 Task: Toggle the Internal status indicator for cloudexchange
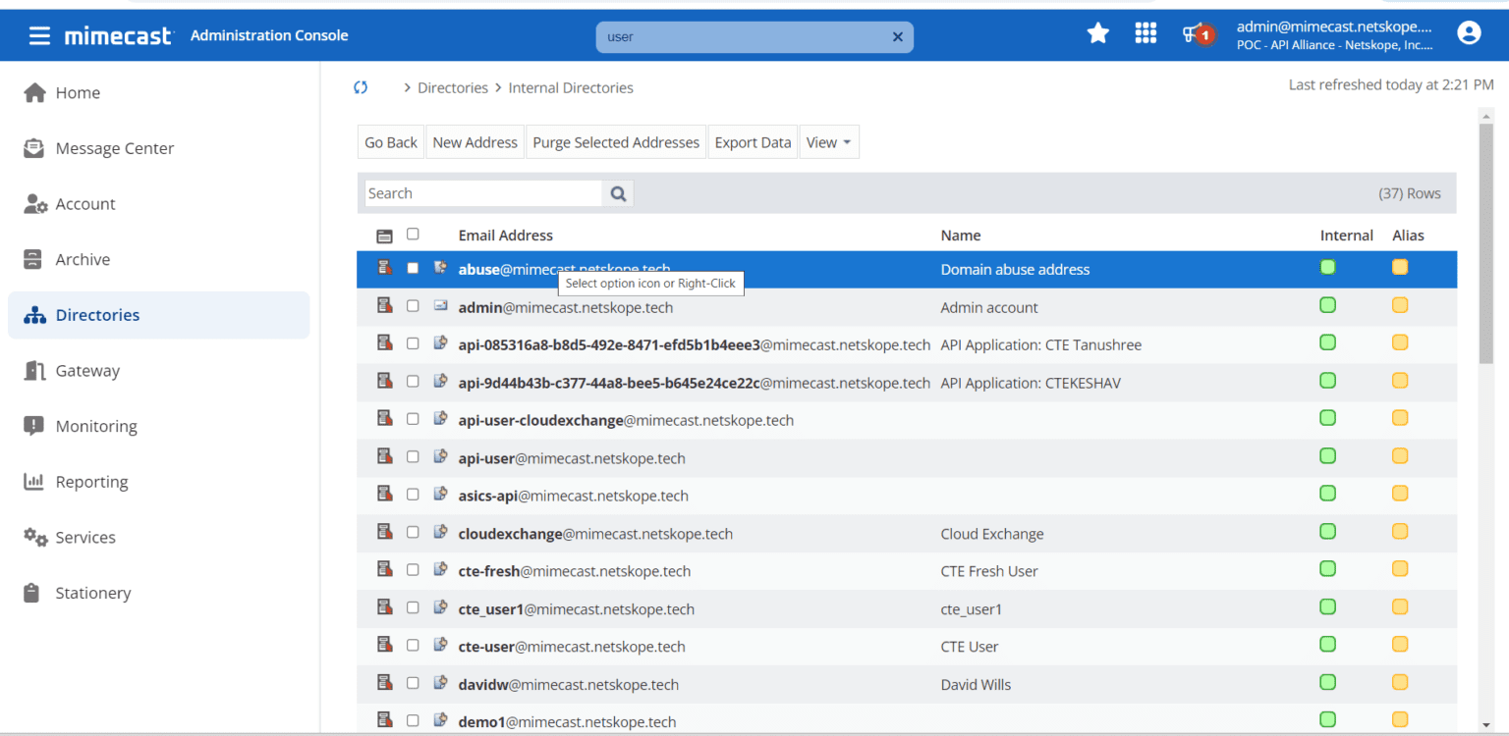[x=1327, y=531]
